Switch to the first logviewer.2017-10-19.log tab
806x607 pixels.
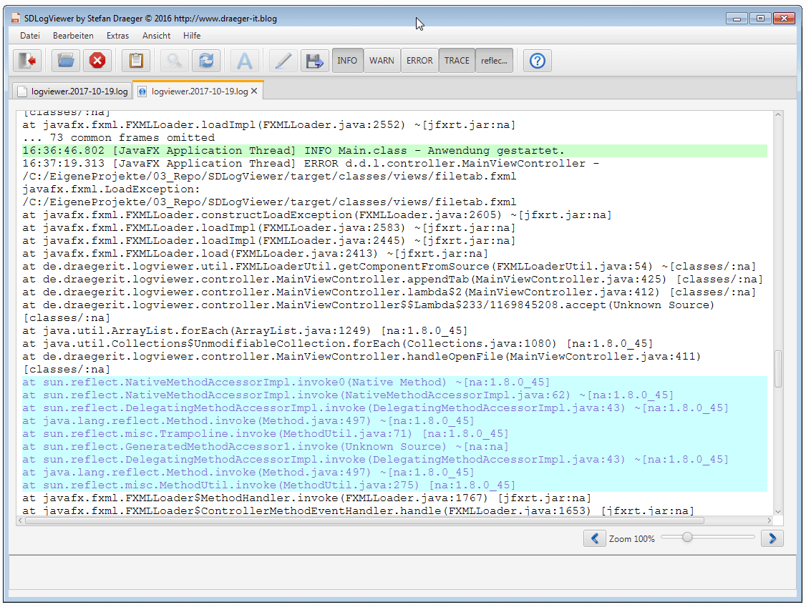pyautogui.click(x=72, y=92)
